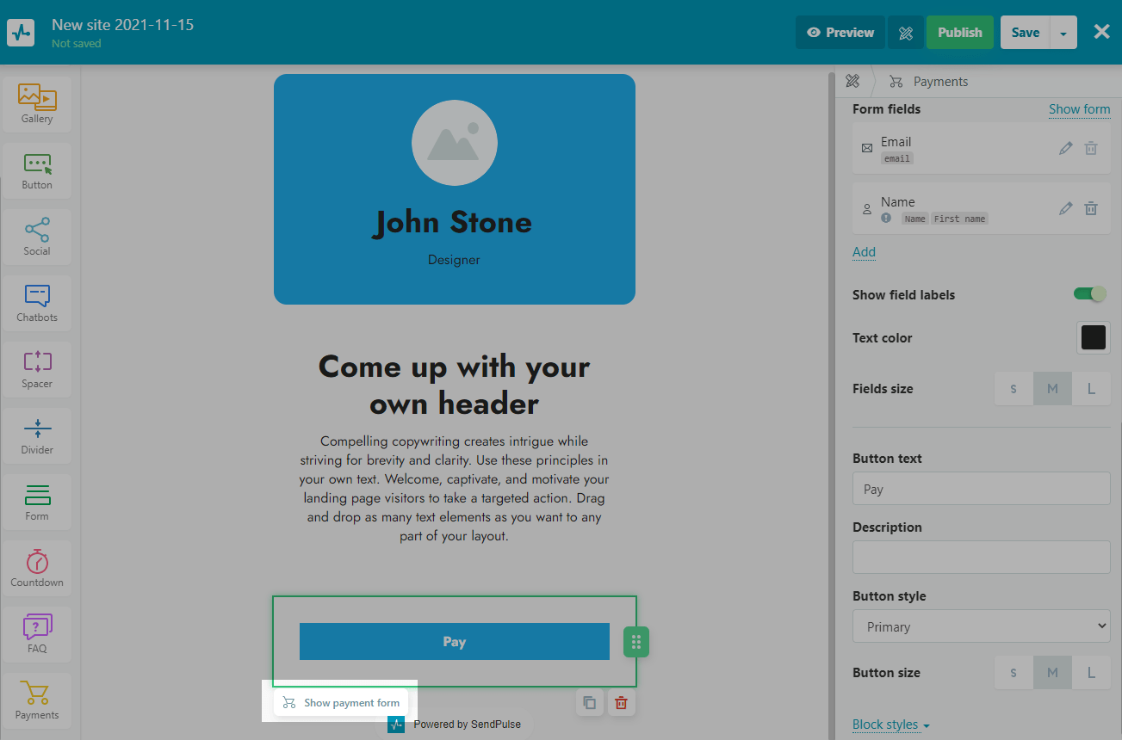The image size is (1122, 740).
Task: Toggle Show field labels switch
Action: pyautogui.click(x=1089, y=294)
